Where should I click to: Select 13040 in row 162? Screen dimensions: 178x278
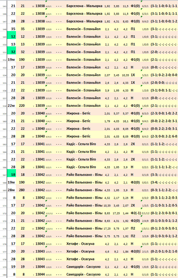40,136
